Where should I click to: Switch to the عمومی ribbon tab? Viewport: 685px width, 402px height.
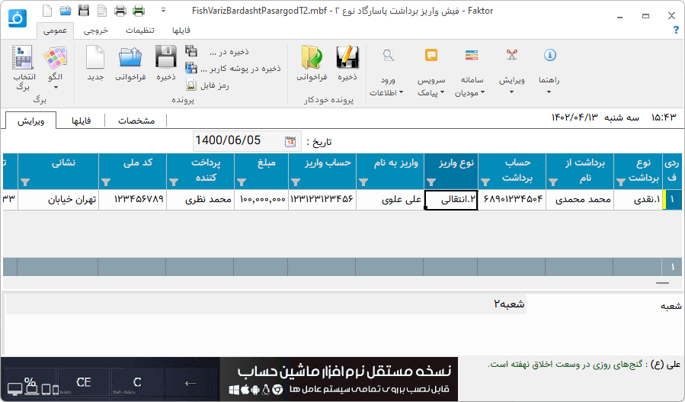[x=56, y=31]
